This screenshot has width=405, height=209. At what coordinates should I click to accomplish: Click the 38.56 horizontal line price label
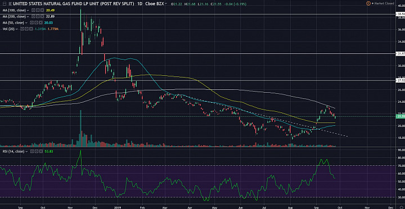tap(400, 14)
